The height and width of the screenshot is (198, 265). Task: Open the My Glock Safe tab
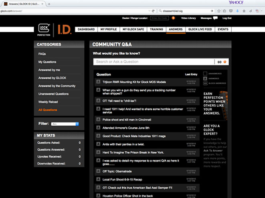click(x=134, y=30)
